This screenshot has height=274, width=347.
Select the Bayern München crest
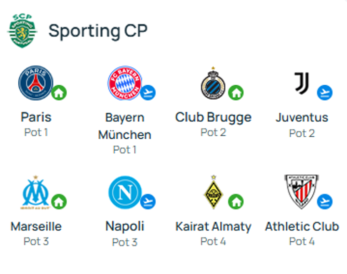click(x=124, y=83)
